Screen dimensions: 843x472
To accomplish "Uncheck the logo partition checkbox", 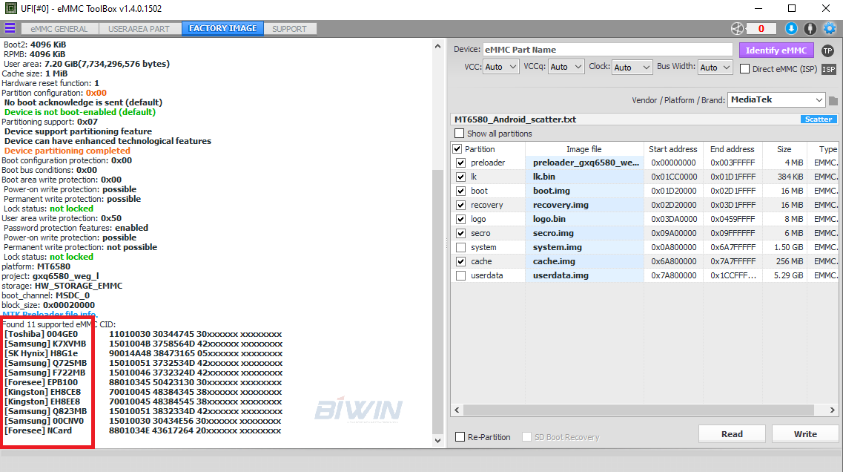I will [460, 219].
